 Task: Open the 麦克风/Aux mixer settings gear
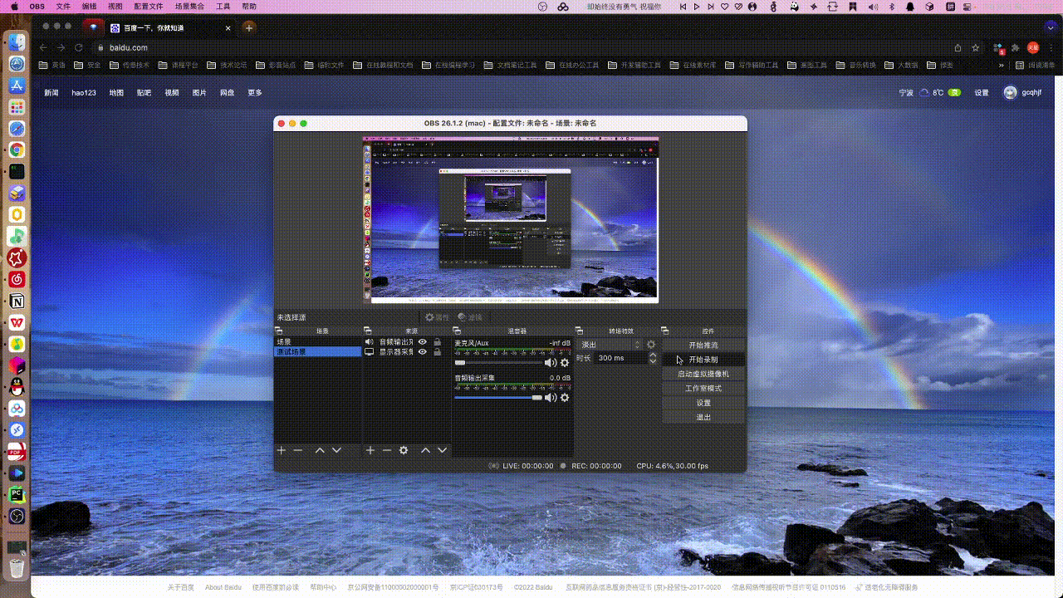(x=565, y=363)
